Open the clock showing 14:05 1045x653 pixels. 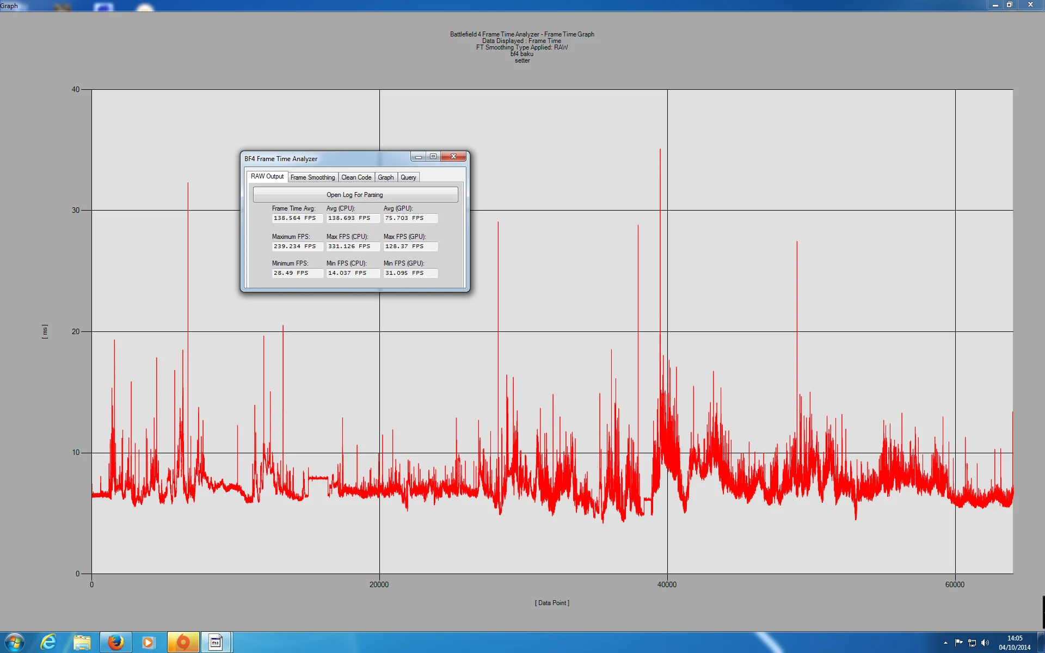point(1015,643)
